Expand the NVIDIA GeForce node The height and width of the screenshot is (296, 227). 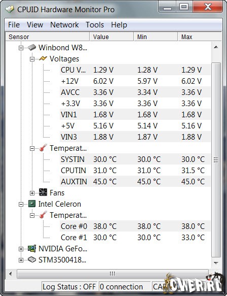(21, 249)
